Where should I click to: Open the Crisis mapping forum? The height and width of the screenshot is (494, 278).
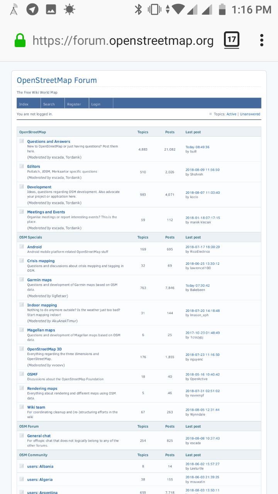coord(41,261)
